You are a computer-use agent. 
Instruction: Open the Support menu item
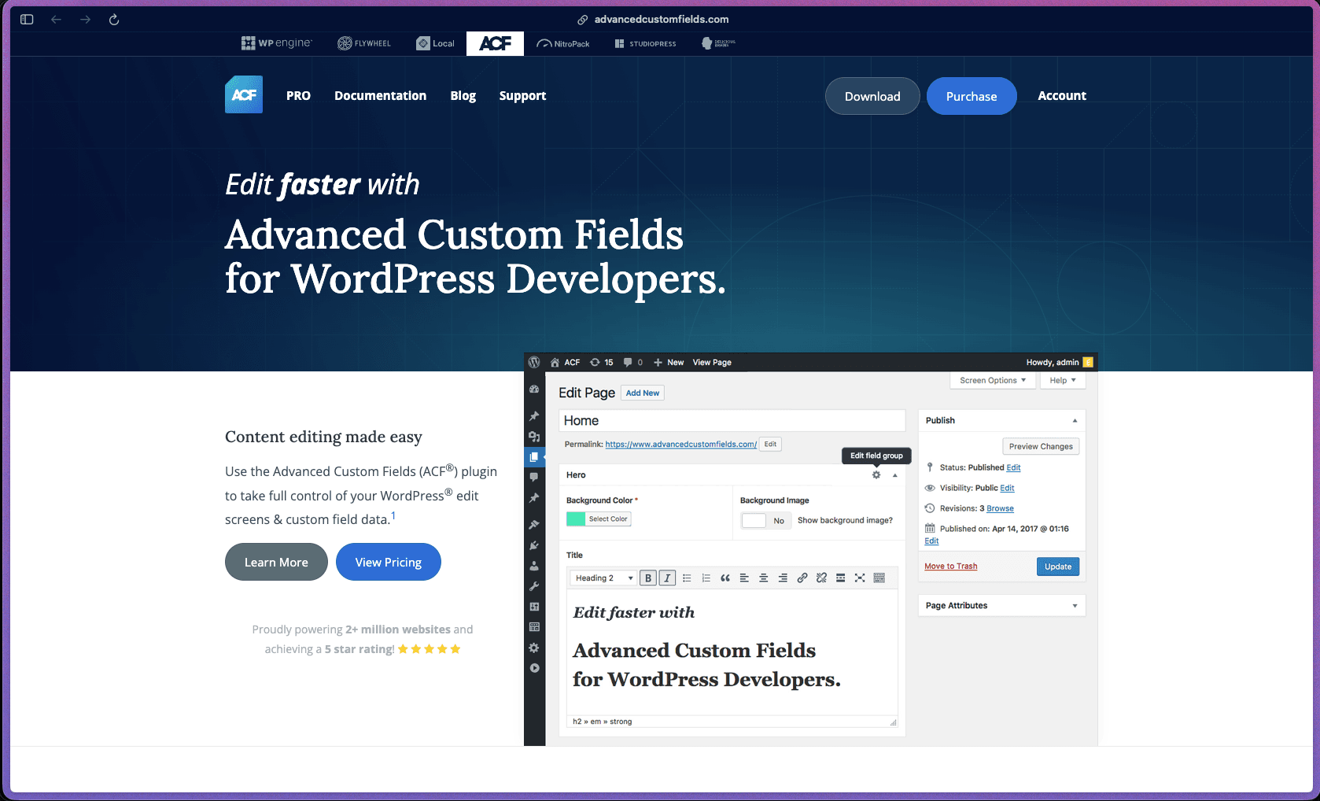[522, 95]
